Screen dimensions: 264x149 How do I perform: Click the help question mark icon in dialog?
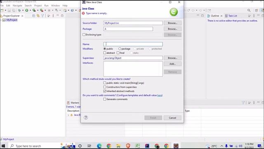tap(86, 118)
